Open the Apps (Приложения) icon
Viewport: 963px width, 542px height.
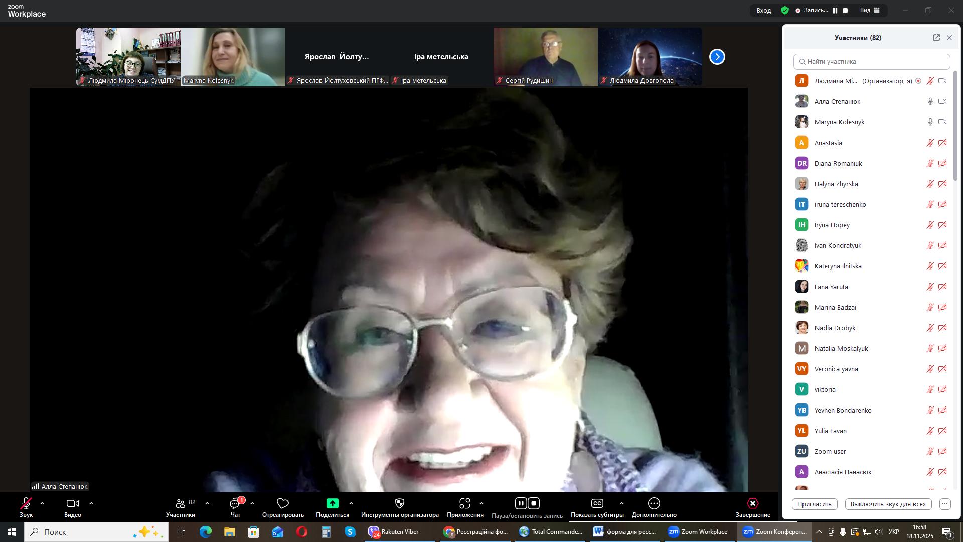(x=465, y=503)
